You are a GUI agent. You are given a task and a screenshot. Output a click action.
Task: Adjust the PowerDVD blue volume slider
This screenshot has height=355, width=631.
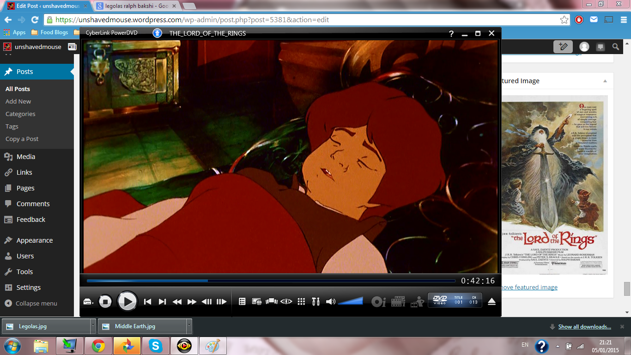351,302
